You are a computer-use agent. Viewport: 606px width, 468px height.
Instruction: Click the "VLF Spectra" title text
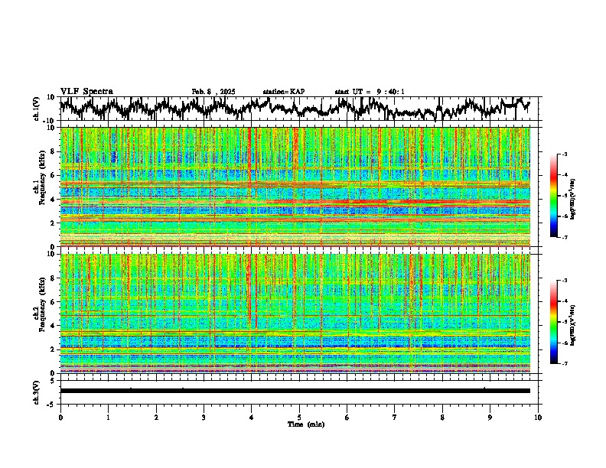pyautogui.click(x=86, y=92)
